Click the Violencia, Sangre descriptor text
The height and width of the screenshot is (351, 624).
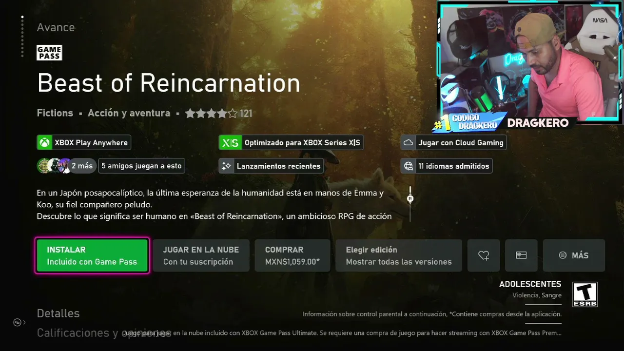tap(537, 295)
